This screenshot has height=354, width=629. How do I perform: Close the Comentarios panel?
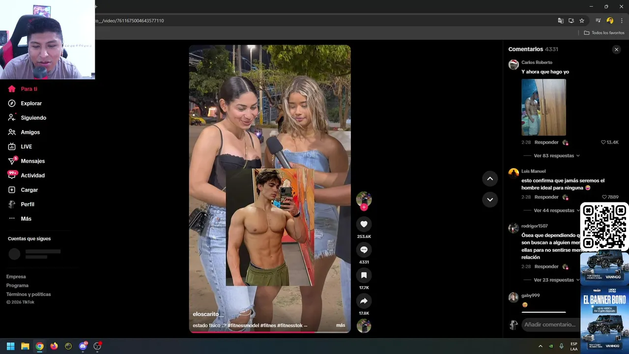(616, 49)
